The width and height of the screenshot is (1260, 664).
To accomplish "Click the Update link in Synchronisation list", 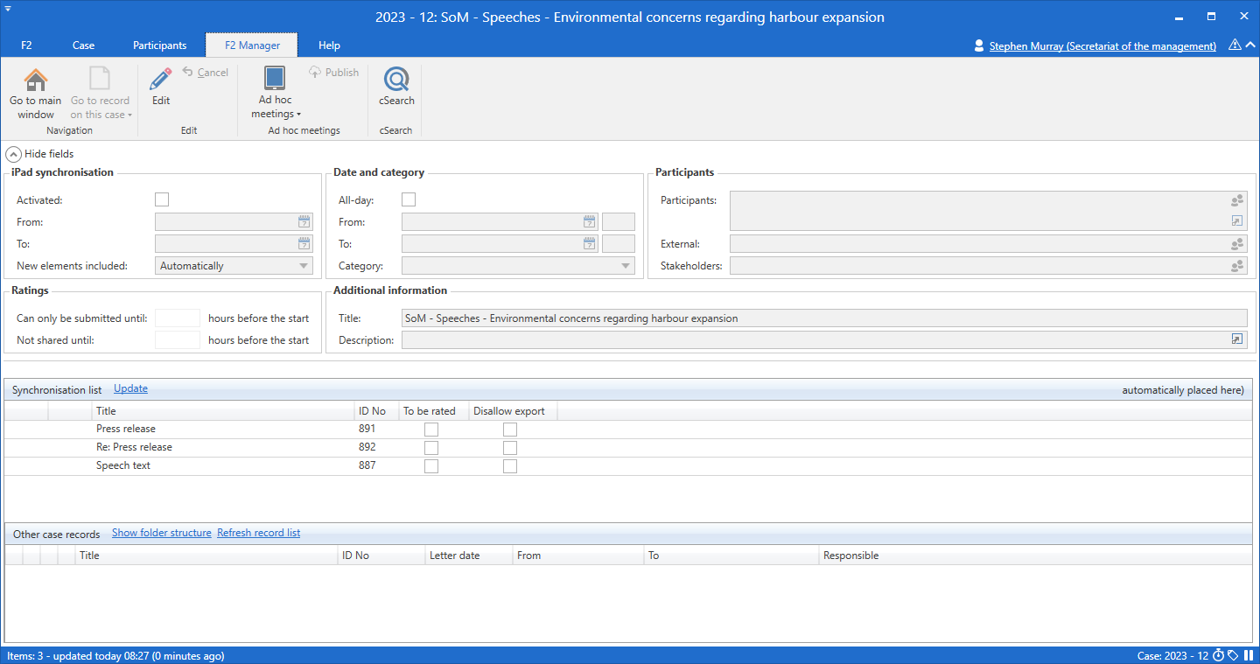I will (x=130, y=388).
